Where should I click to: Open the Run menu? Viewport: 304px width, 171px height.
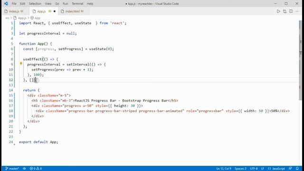point(66,4)
